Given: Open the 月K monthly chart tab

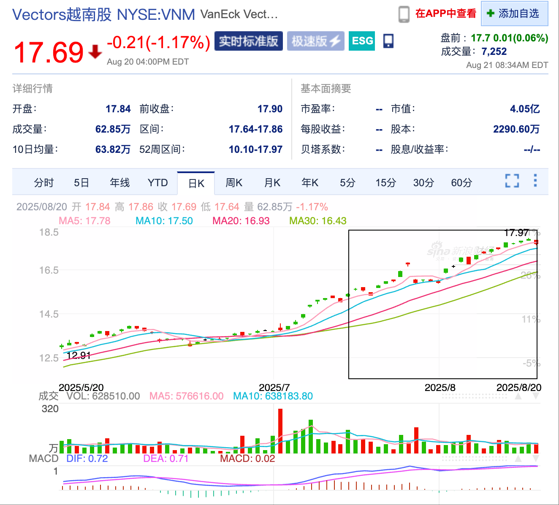Looking at the screenshot, I should (x=272, y=182).
